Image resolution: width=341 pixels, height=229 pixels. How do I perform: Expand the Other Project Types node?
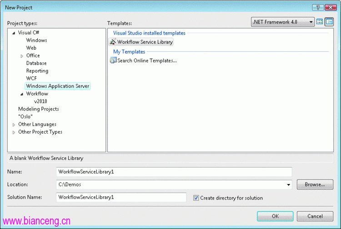[x=14, y=132]
